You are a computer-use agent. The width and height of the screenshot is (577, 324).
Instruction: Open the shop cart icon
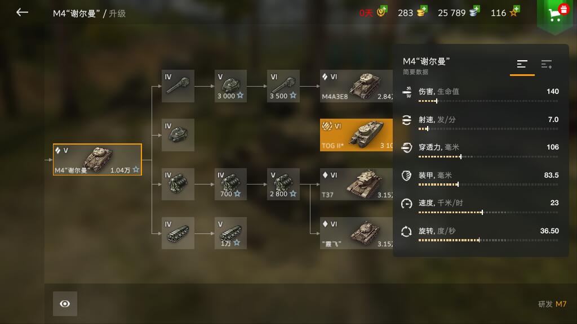pos(556,14)
